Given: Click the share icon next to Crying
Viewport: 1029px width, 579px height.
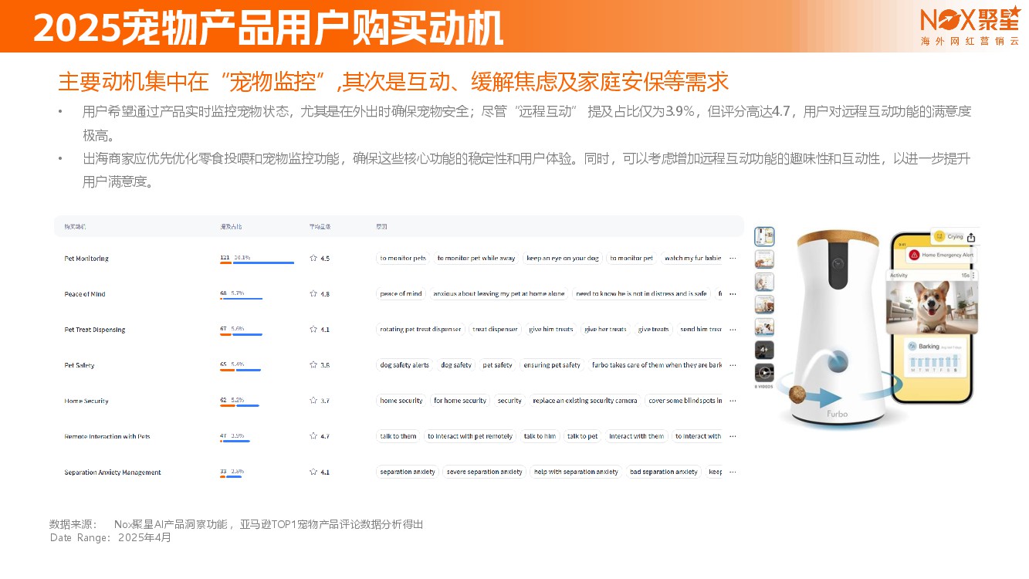Looking at the screenshot, I should [971, 238].
